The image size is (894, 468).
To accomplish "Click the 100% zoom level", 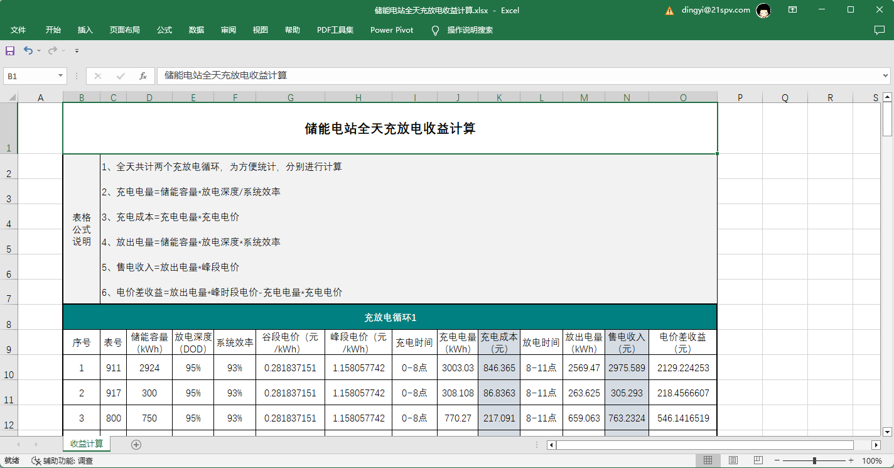I will click(x=871, y=460).
